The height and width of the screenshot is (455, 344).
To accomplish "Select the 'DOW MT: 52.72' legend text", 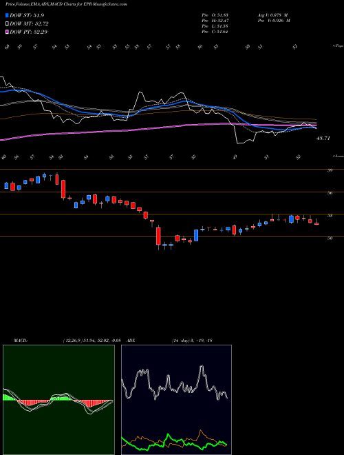I will point(30,23).
